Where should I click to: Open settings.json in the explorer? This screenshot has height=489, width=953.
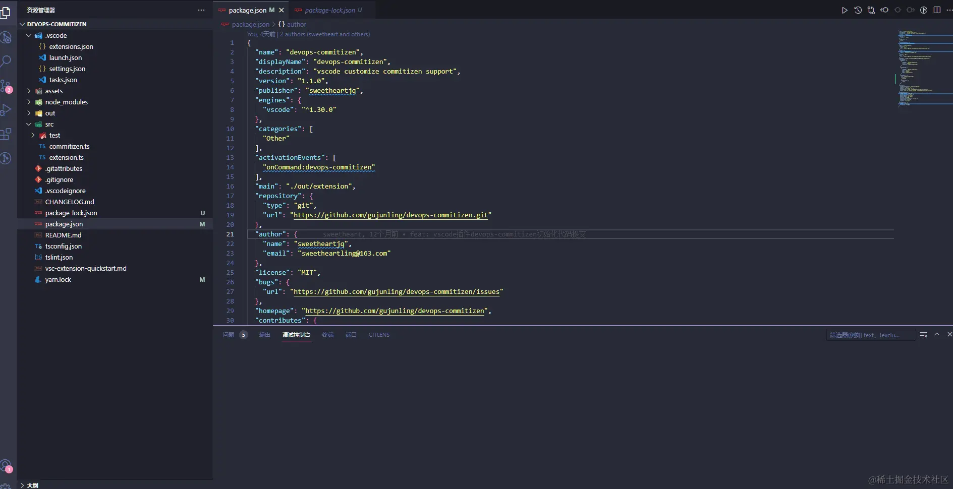click(115, 69)
